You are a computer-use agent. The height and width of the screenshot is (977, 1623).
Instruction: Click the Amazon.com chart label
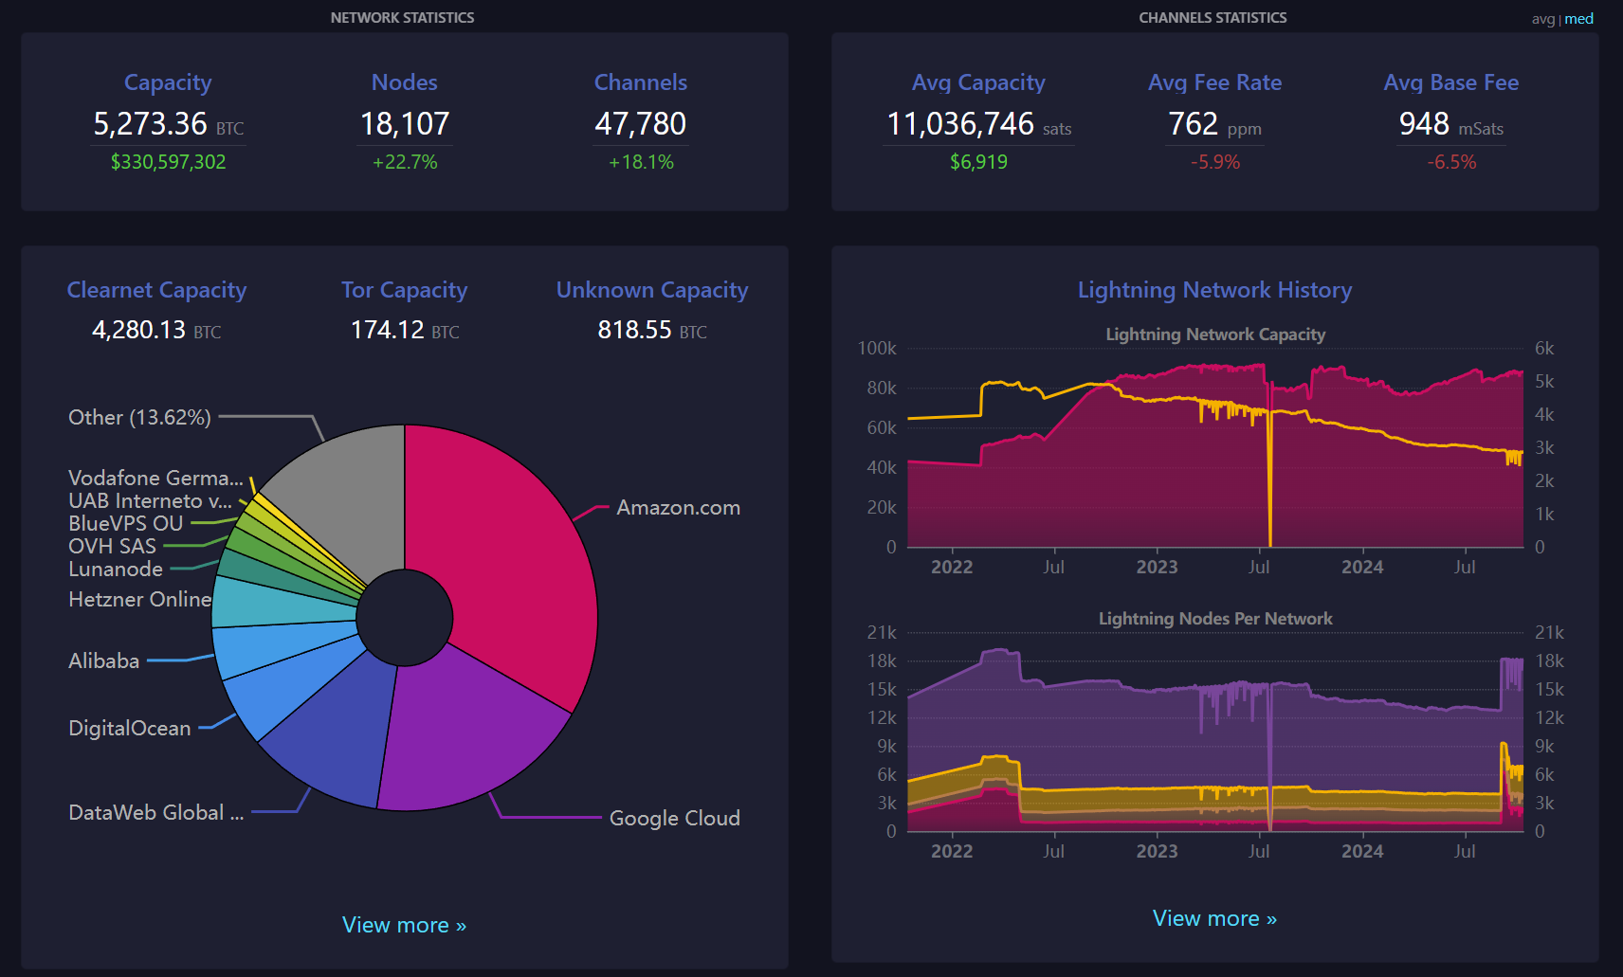pos(678,508)
